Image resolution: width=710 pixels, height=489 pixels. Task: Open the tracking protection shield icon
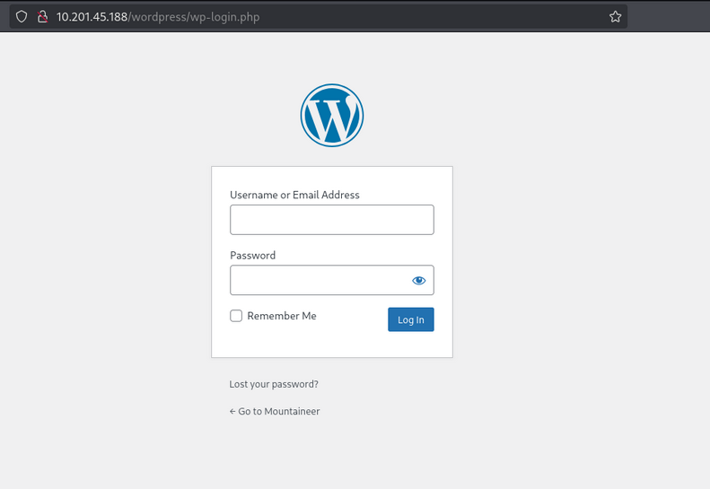[x=22, y=17]
